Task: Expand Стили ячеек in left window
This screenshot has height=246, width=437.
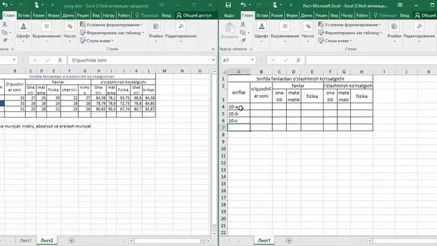Action: coord(97,41)
